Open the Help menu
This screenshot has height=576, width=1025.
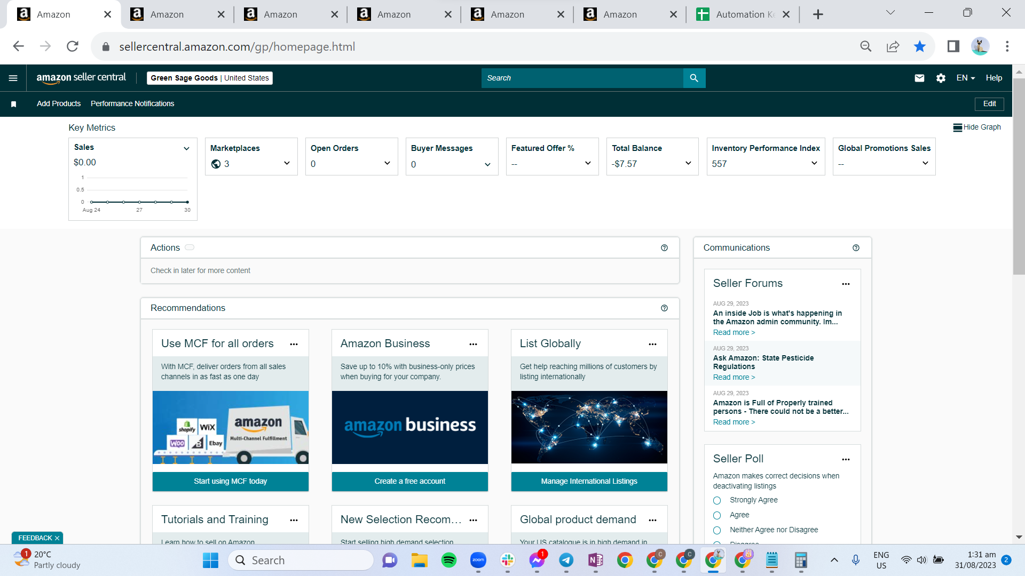(x=994, y=78)
